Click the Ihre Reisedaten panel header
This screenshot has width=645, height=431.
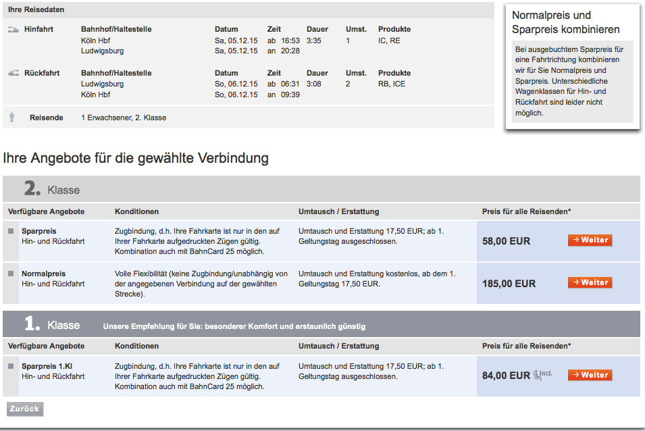37,11
